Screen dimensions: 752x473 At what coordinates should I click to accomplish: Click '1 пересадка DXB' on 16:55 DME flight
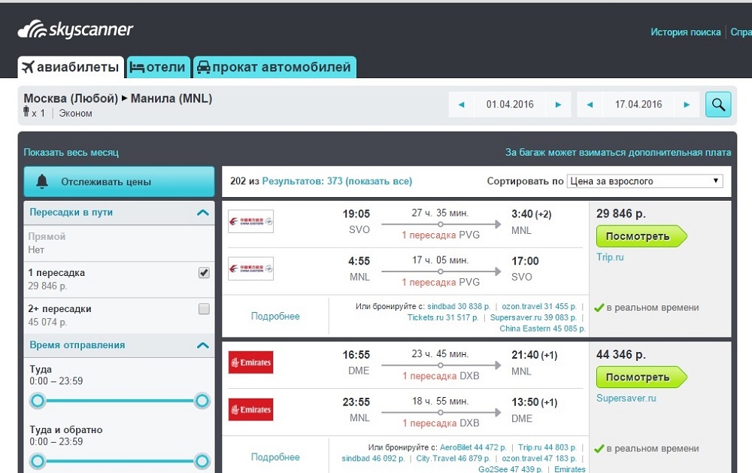click(x=441, y=376)
